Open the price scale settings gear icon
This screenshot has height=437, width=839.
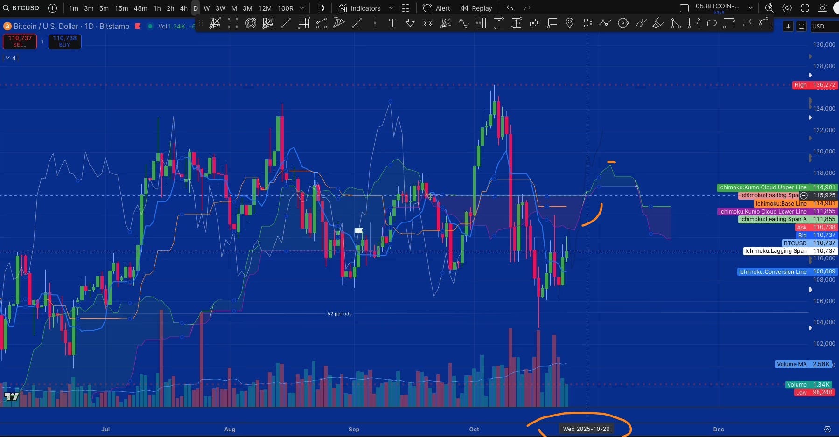coord(827,429)
